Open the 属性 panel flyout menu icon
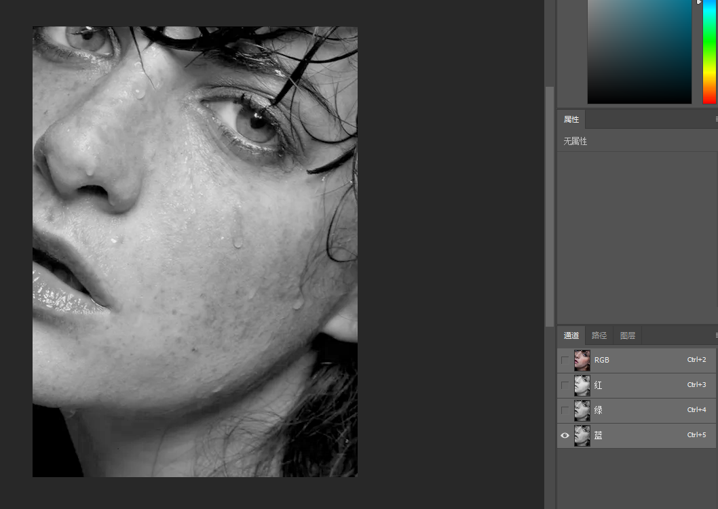Viewport: 718px width, 509px height. pyautogui.click(x=716, y=119)
